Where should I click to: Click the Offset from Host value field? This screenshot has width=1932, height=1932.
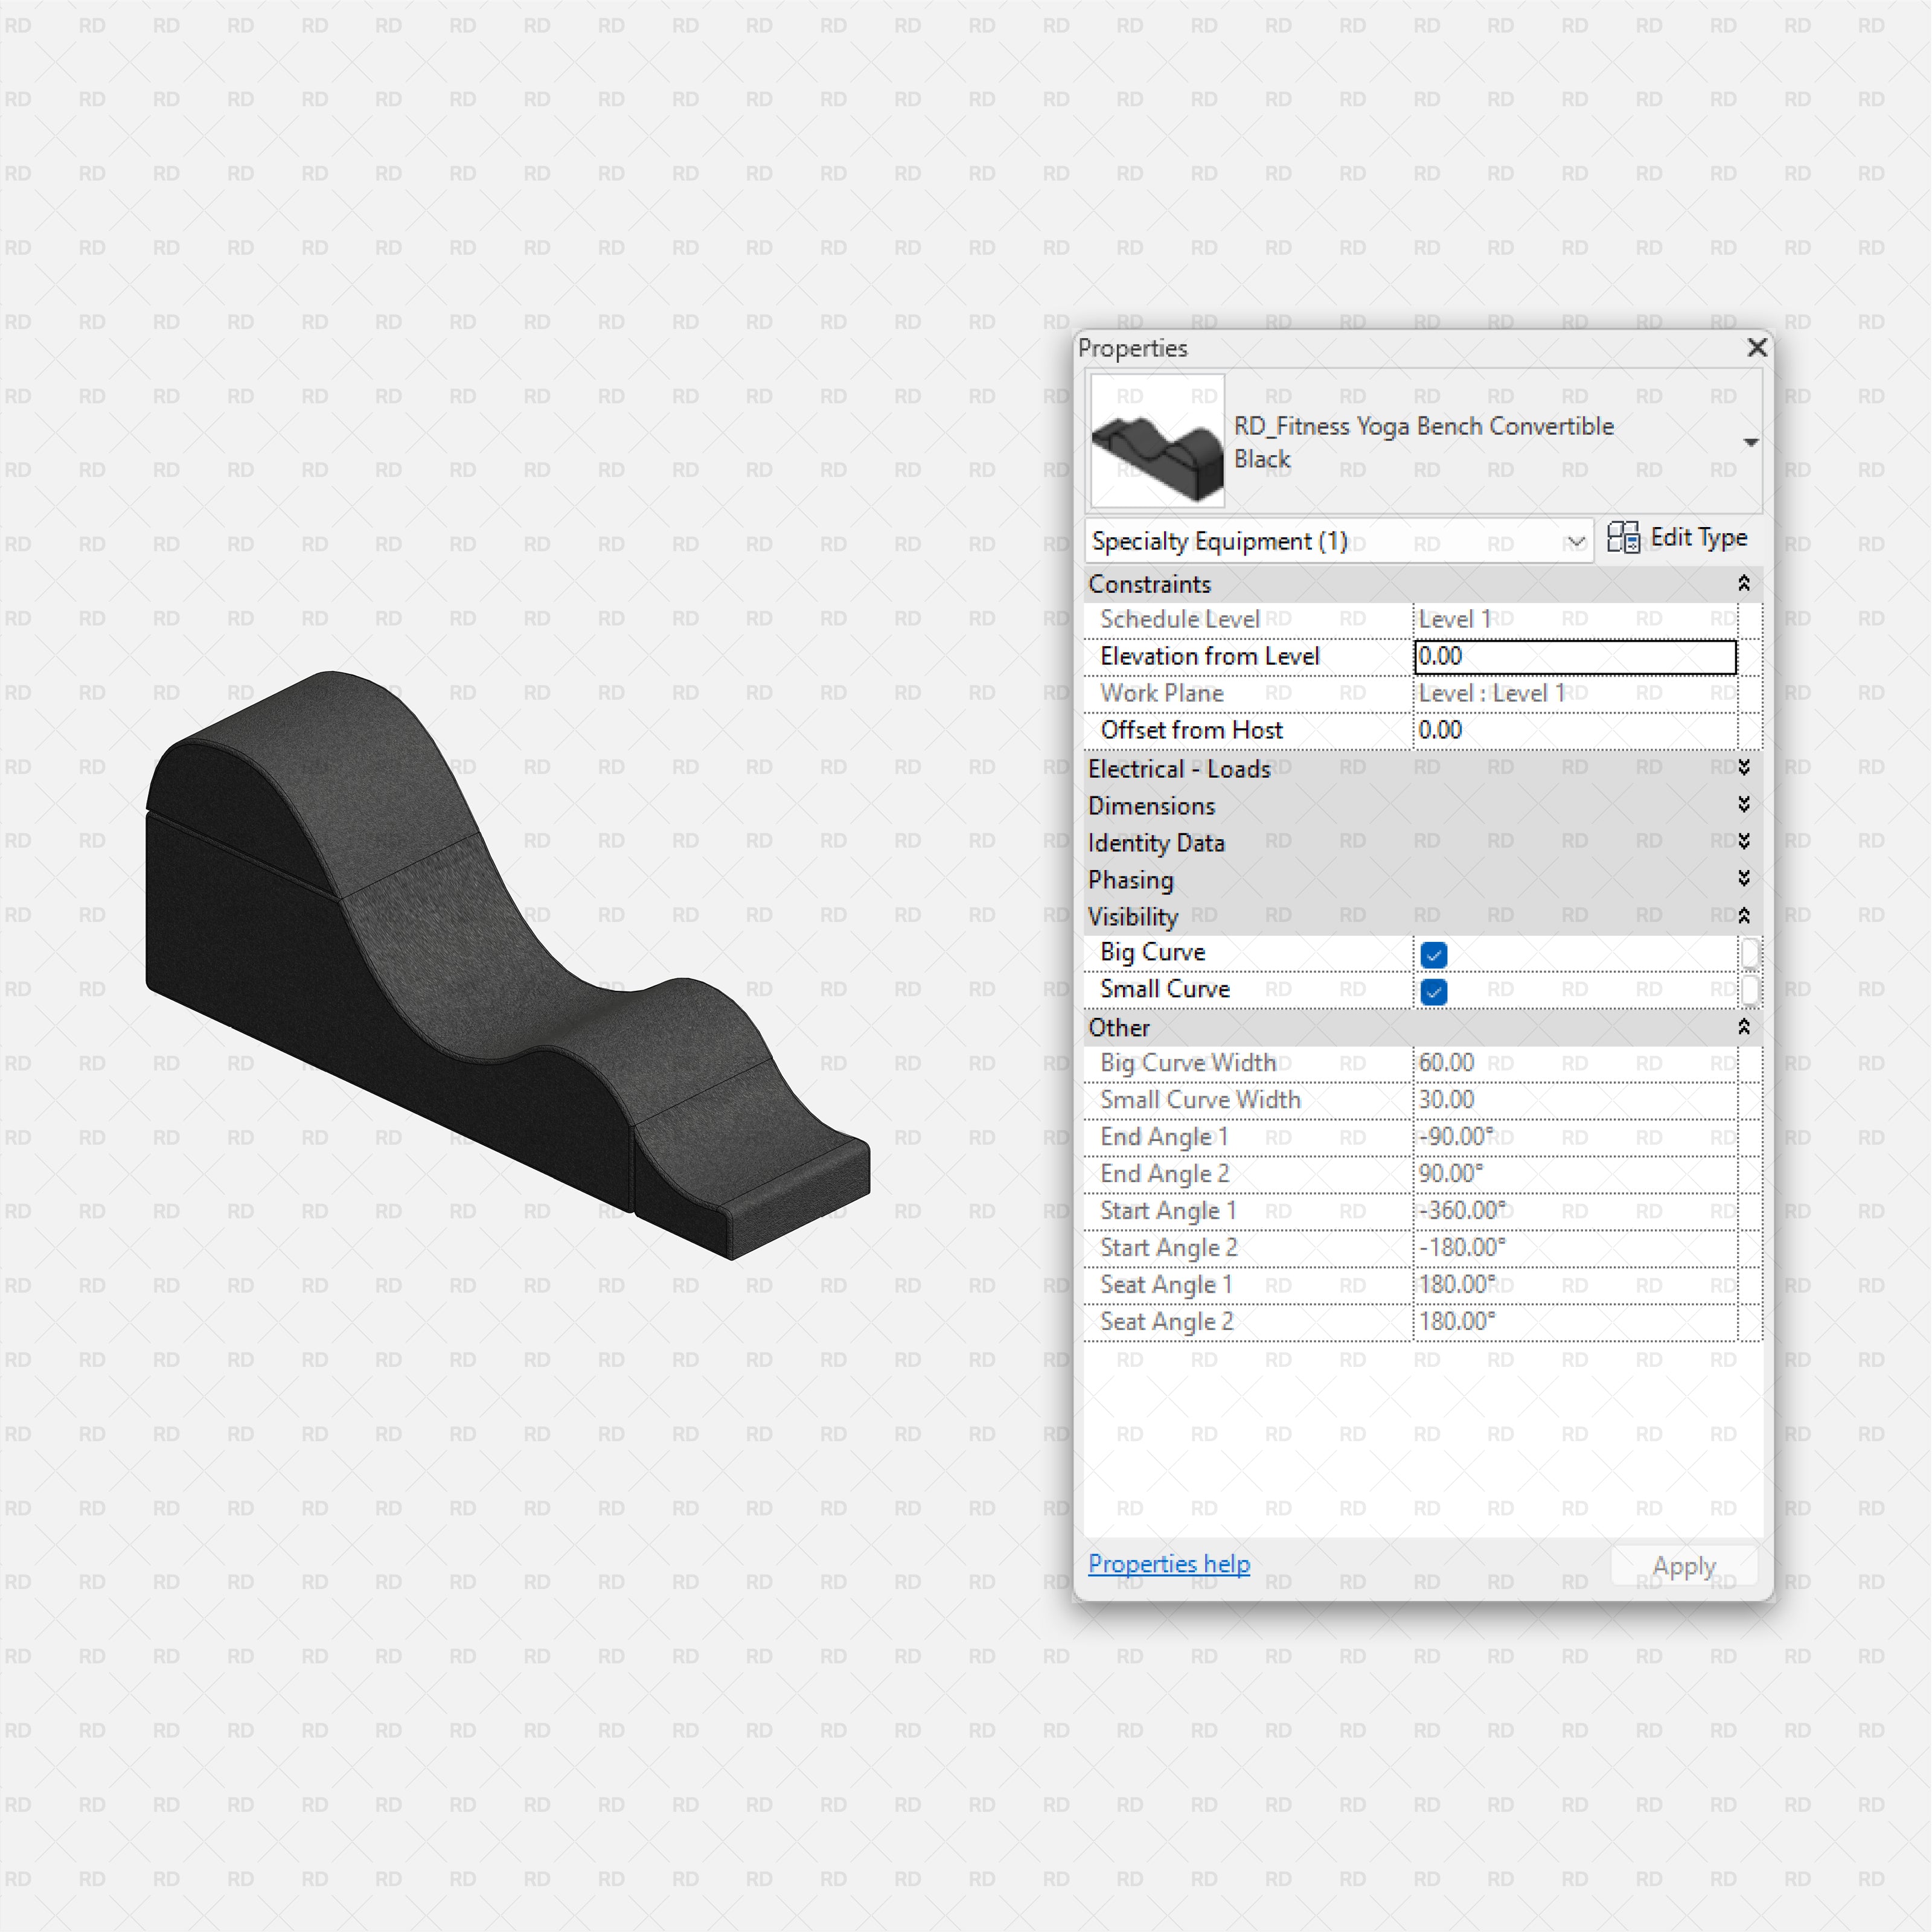click(x=1575, y=730)
